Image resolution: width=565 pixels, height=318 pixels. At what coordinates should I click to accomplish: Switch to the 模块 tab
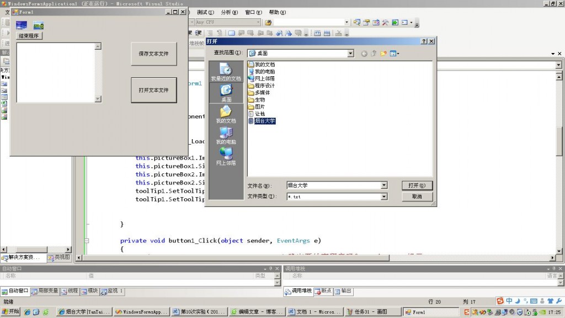click(89, 291)
